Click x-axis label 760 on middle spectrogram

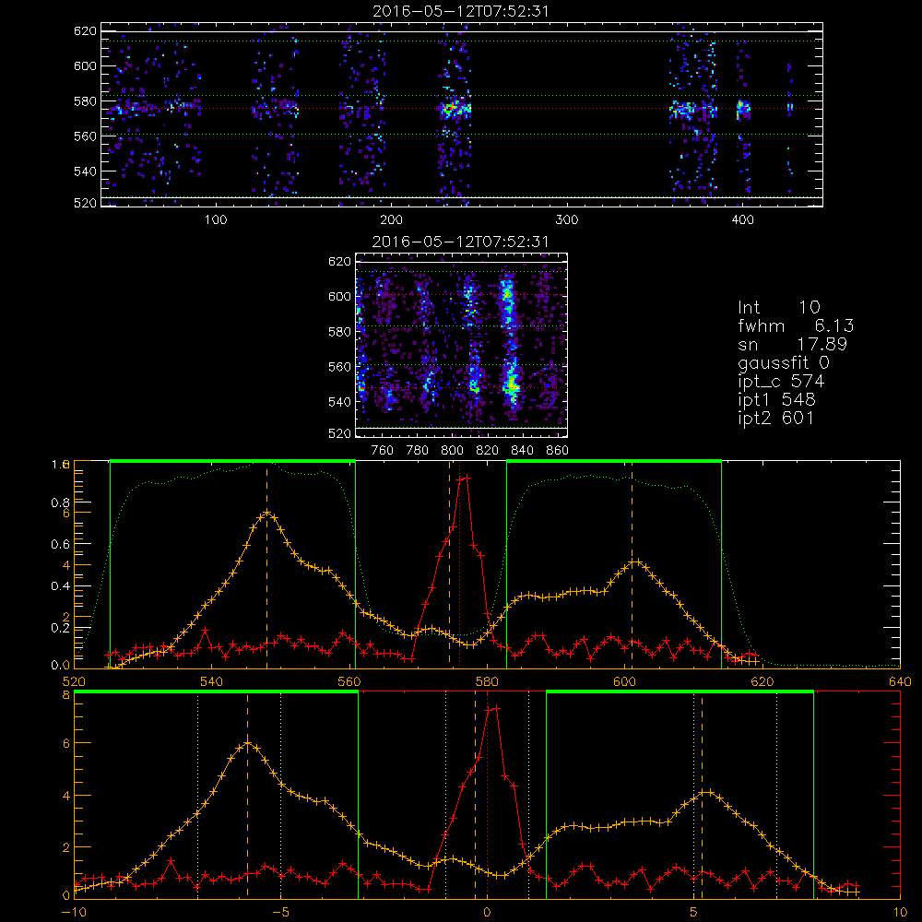point(383,451)
